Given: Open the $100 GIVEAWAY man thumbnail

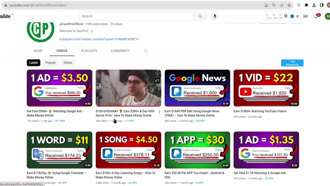Looking at the screenshot, I should [x=128, y=88].
